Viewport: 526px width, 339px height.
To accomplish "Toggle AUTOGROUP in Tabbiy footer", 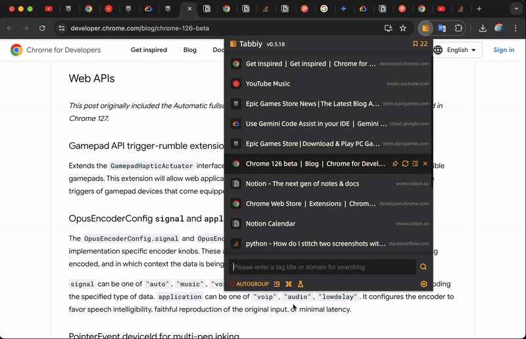I will pyautogui.click(x=249, y=284).
